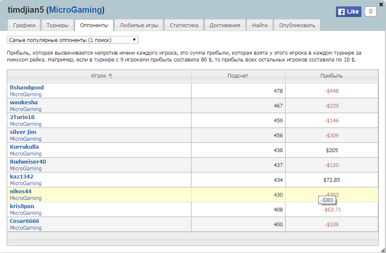Open player fishandgood profile
386x253 pixels.
pos(27,88)
